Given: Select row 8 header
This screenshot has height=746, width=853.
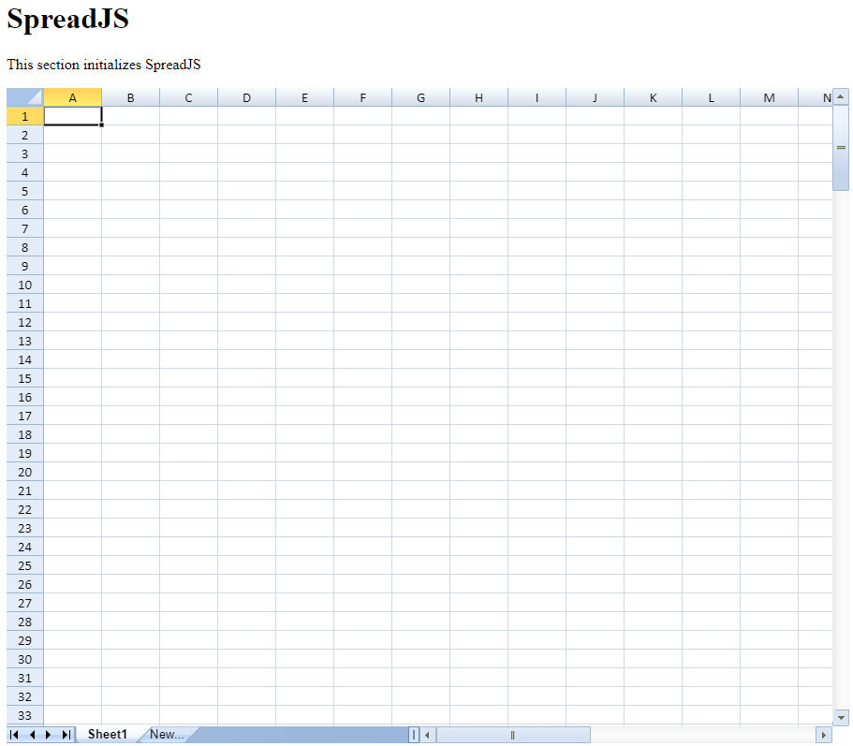Looking at the screenshot, I should tap(25, 247).
